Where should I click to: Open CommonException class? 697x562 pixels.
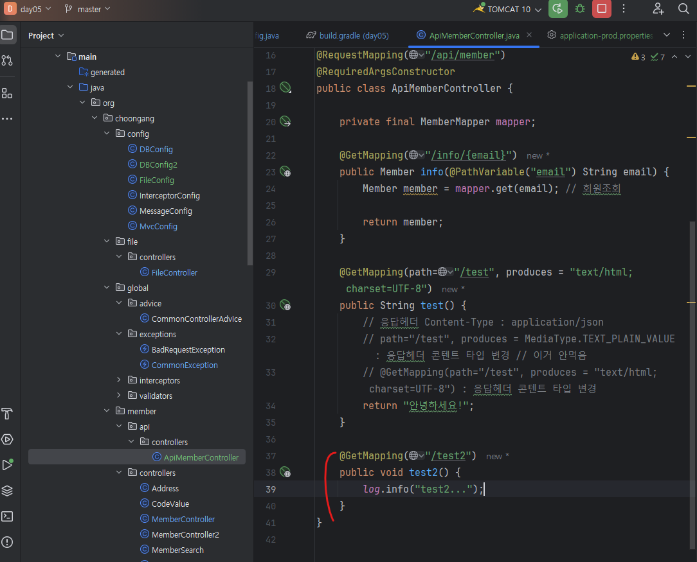click(x=185, y=365)
